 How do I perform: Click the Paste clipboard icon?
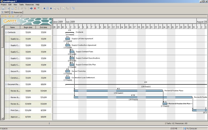(x=16, y=8)
